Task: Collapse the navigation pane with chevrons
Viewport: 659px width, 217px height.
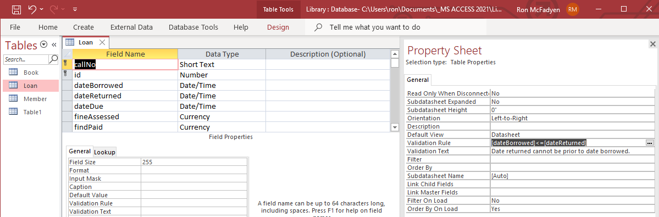Action: (54, 45)
